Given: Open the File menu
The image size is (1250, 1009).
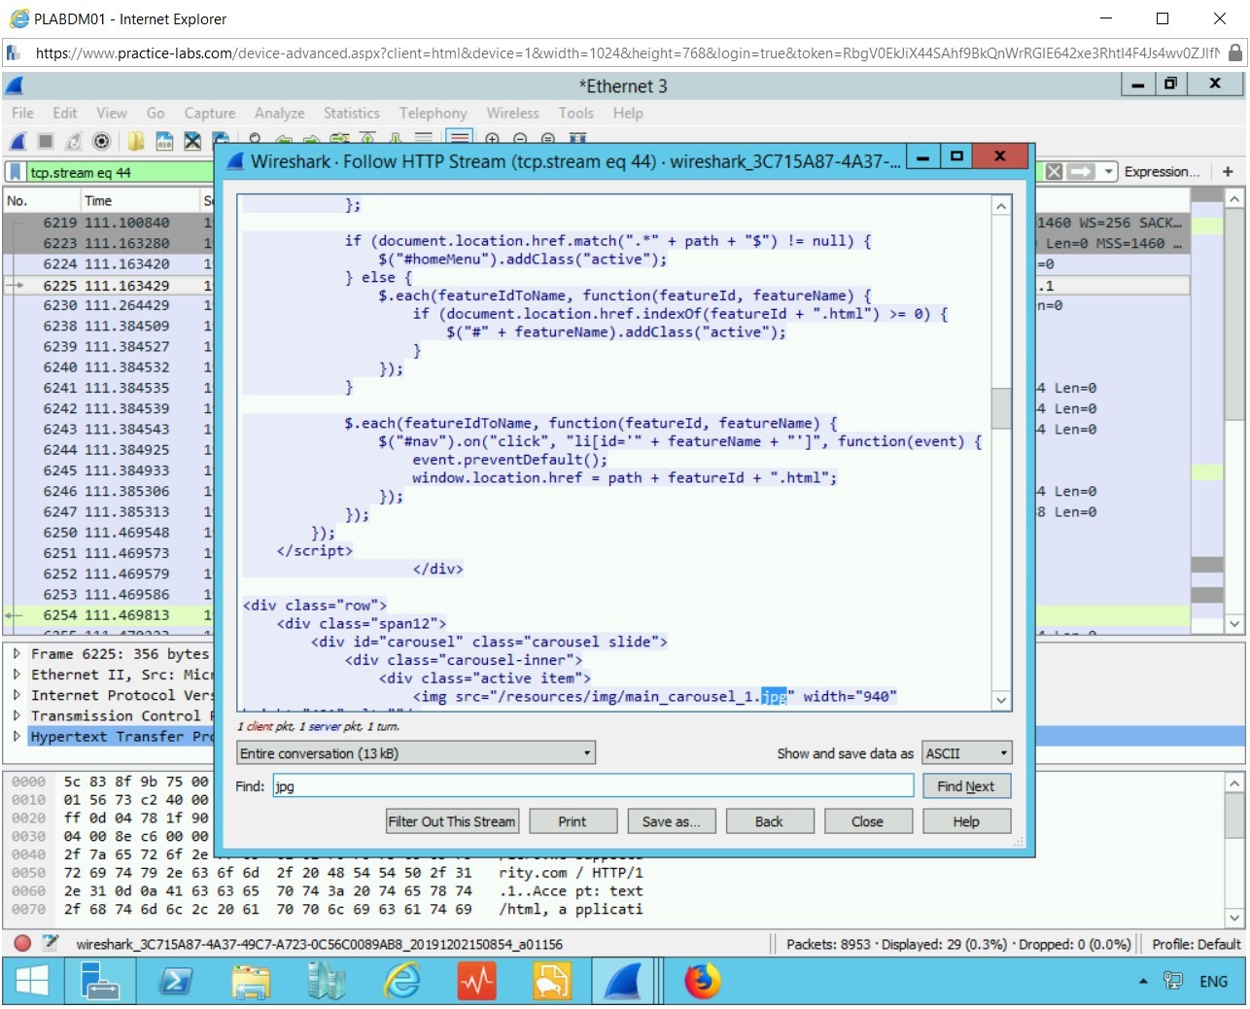Looking at the screenshot, I should pos(22,113).
